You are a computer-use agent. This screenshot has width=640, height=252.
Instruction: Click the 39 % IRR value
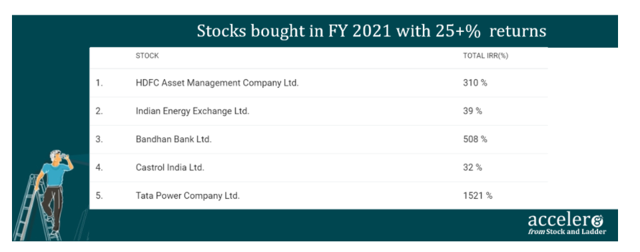click(472, 111)
